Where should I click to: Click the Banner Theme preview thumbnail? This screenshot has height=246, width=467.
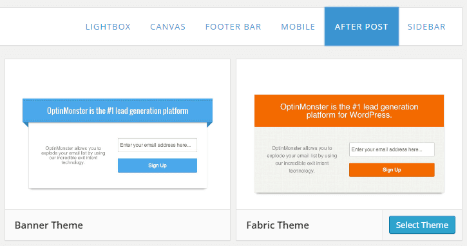click(118, 144)
